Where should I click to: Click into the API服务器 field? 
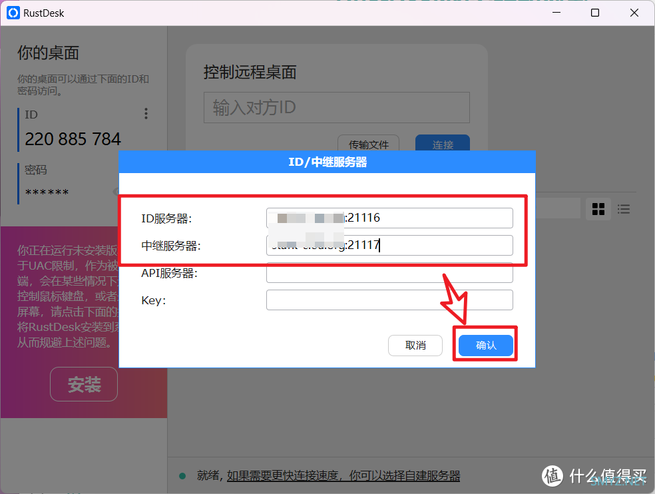[389, 273]
